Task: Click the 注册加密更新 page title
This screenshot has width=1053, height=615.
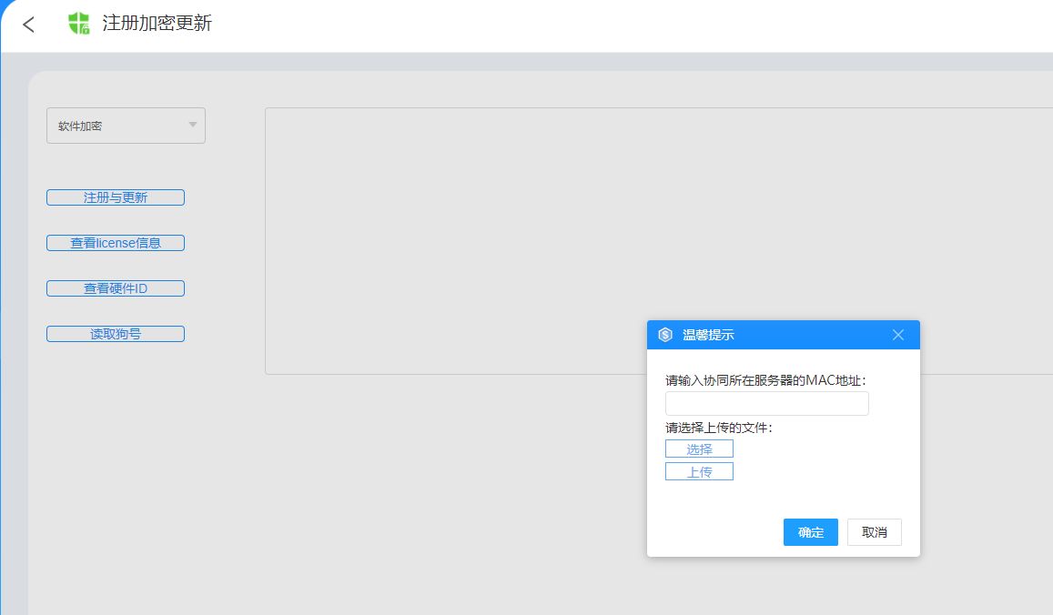Action: (157, 24)
